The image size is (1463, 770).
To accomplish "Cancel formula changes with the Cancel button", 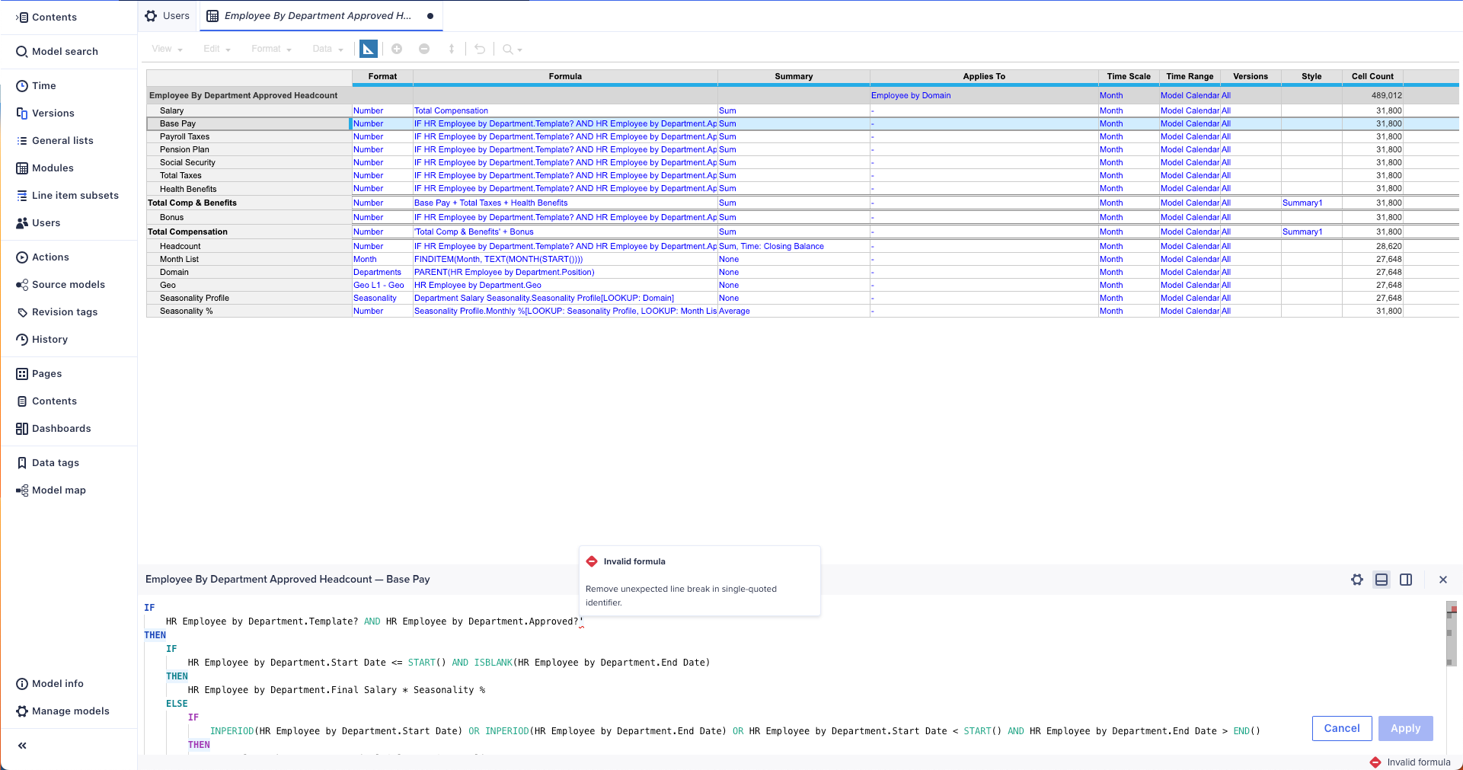I will tap(1341, 728).
